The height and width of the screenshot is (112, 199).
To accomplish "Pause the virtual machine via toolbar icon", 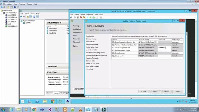I will 87,17.
